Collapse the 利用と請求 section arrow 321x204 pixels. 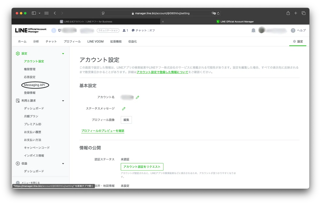(x=63, y=101)
